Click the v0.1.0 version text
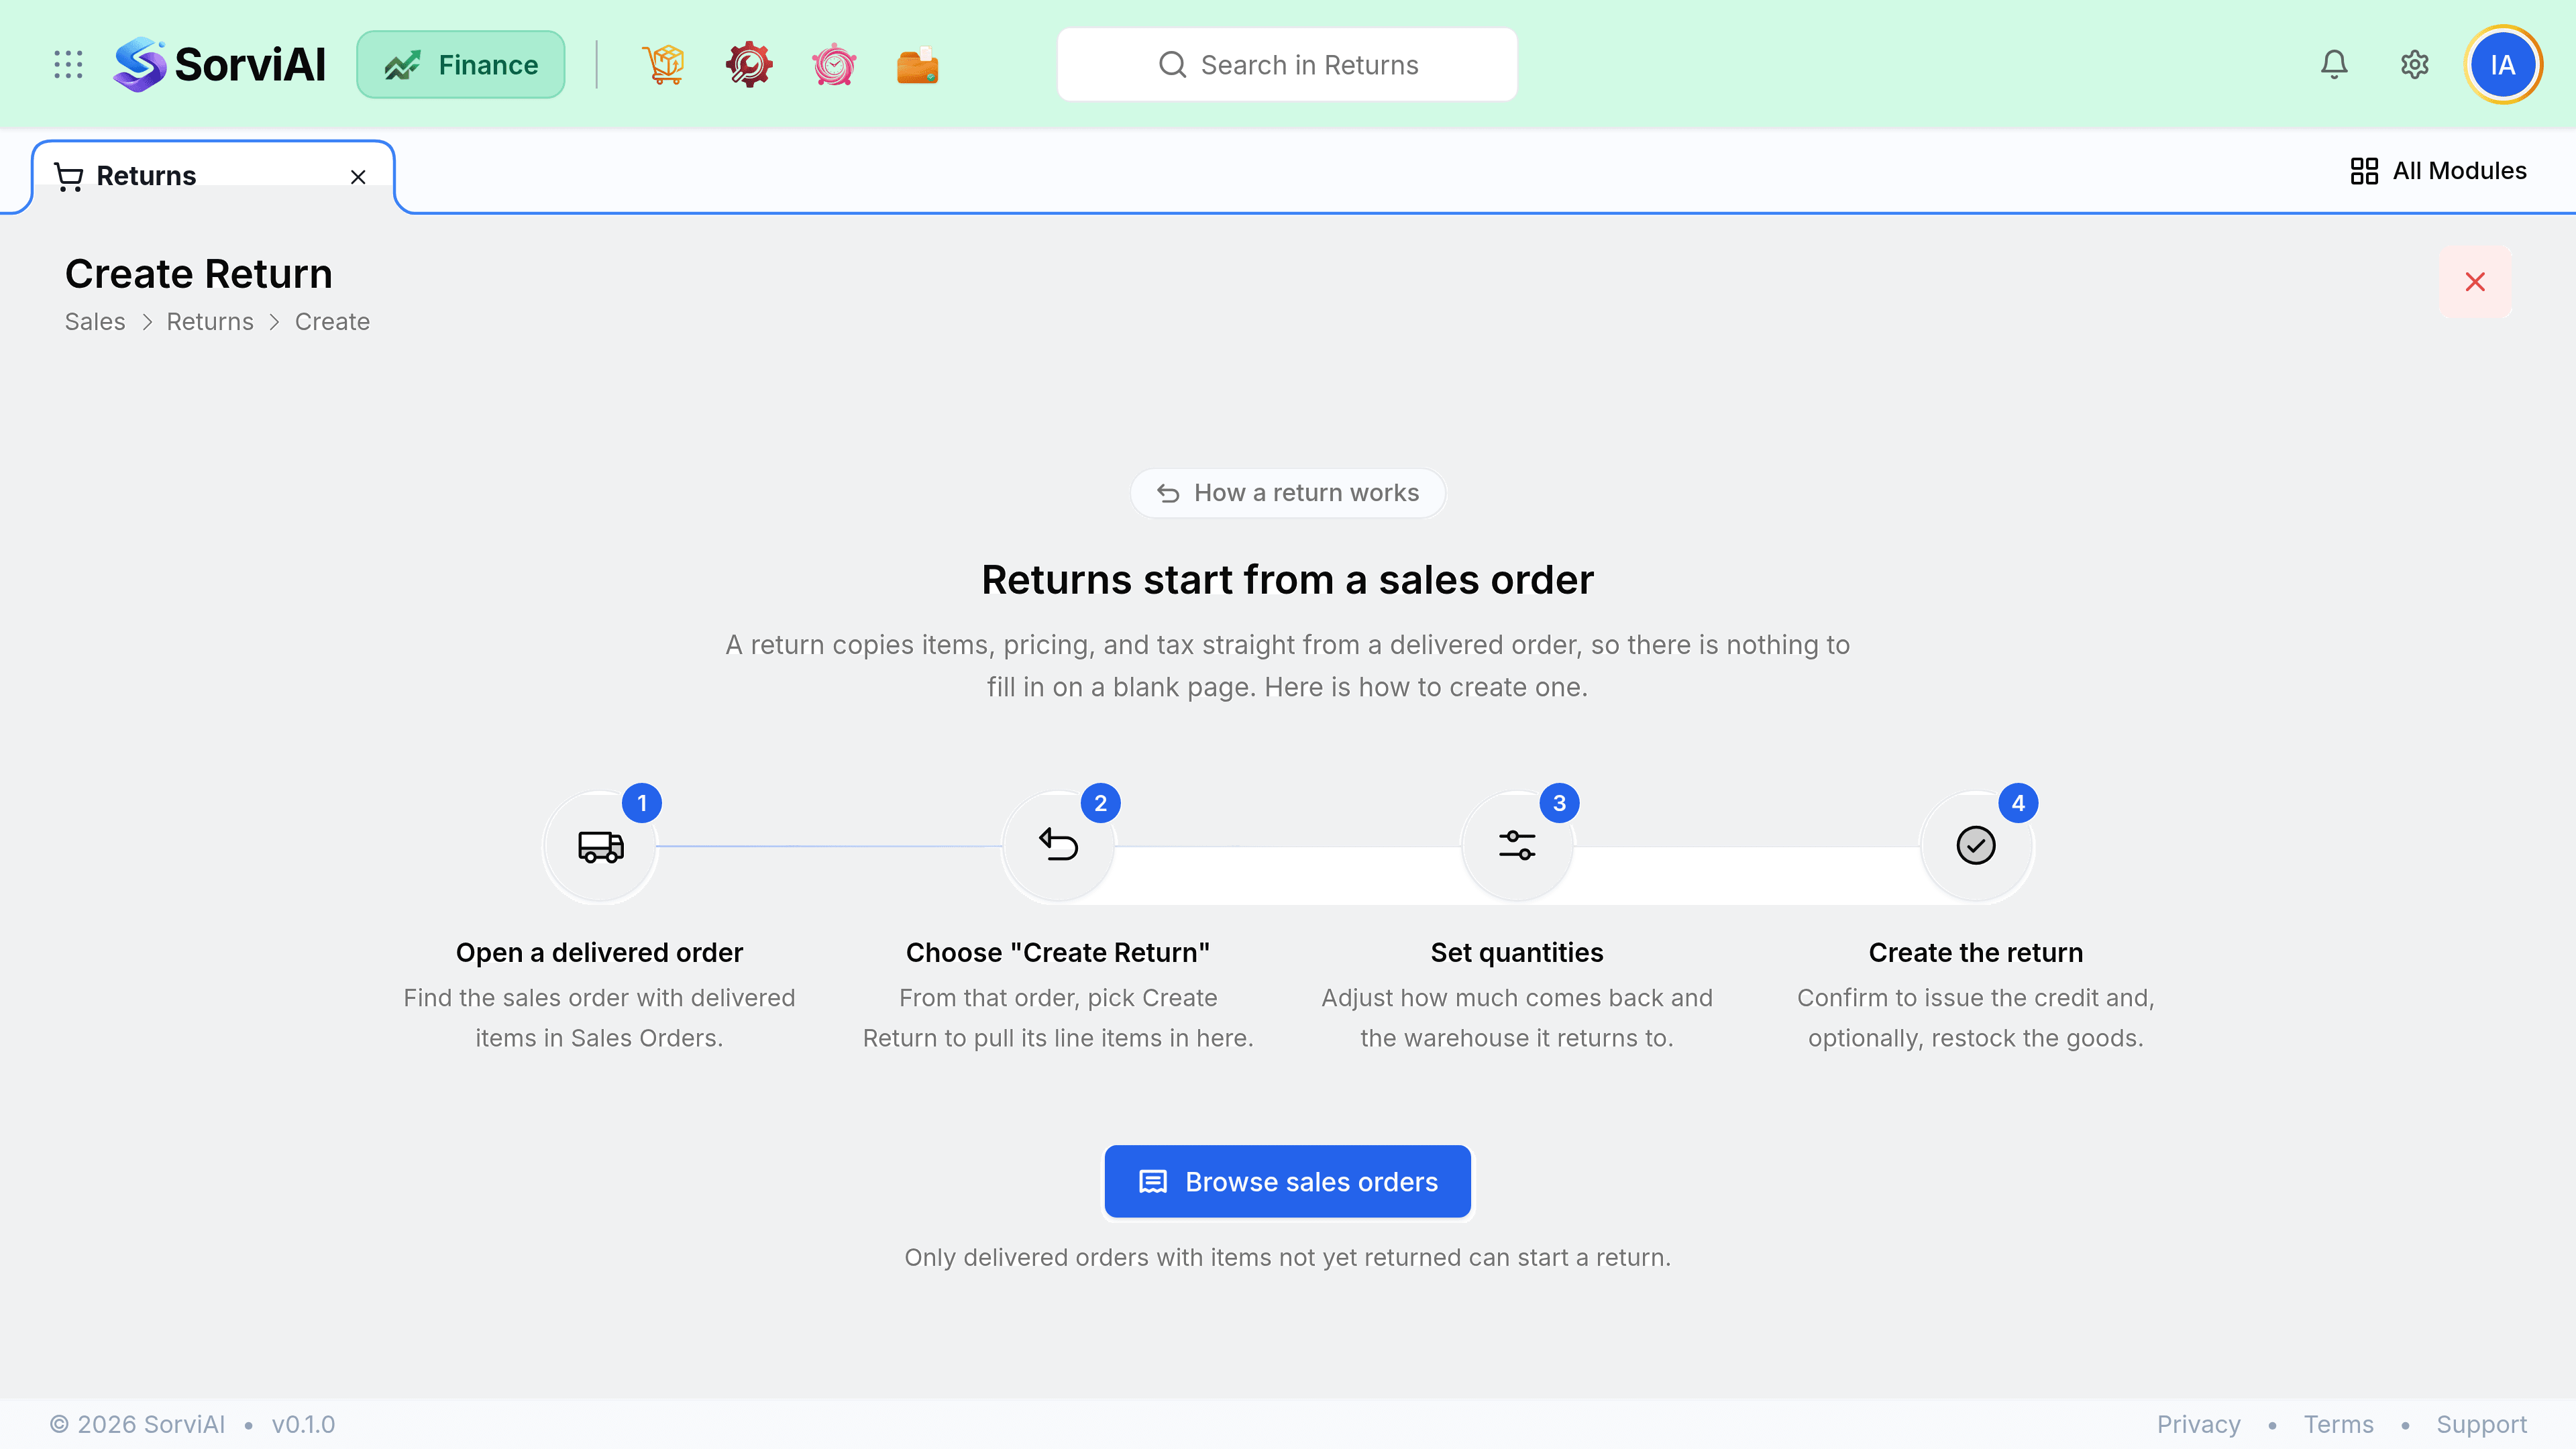The image size is (2576, 1449). [303, 1424]
